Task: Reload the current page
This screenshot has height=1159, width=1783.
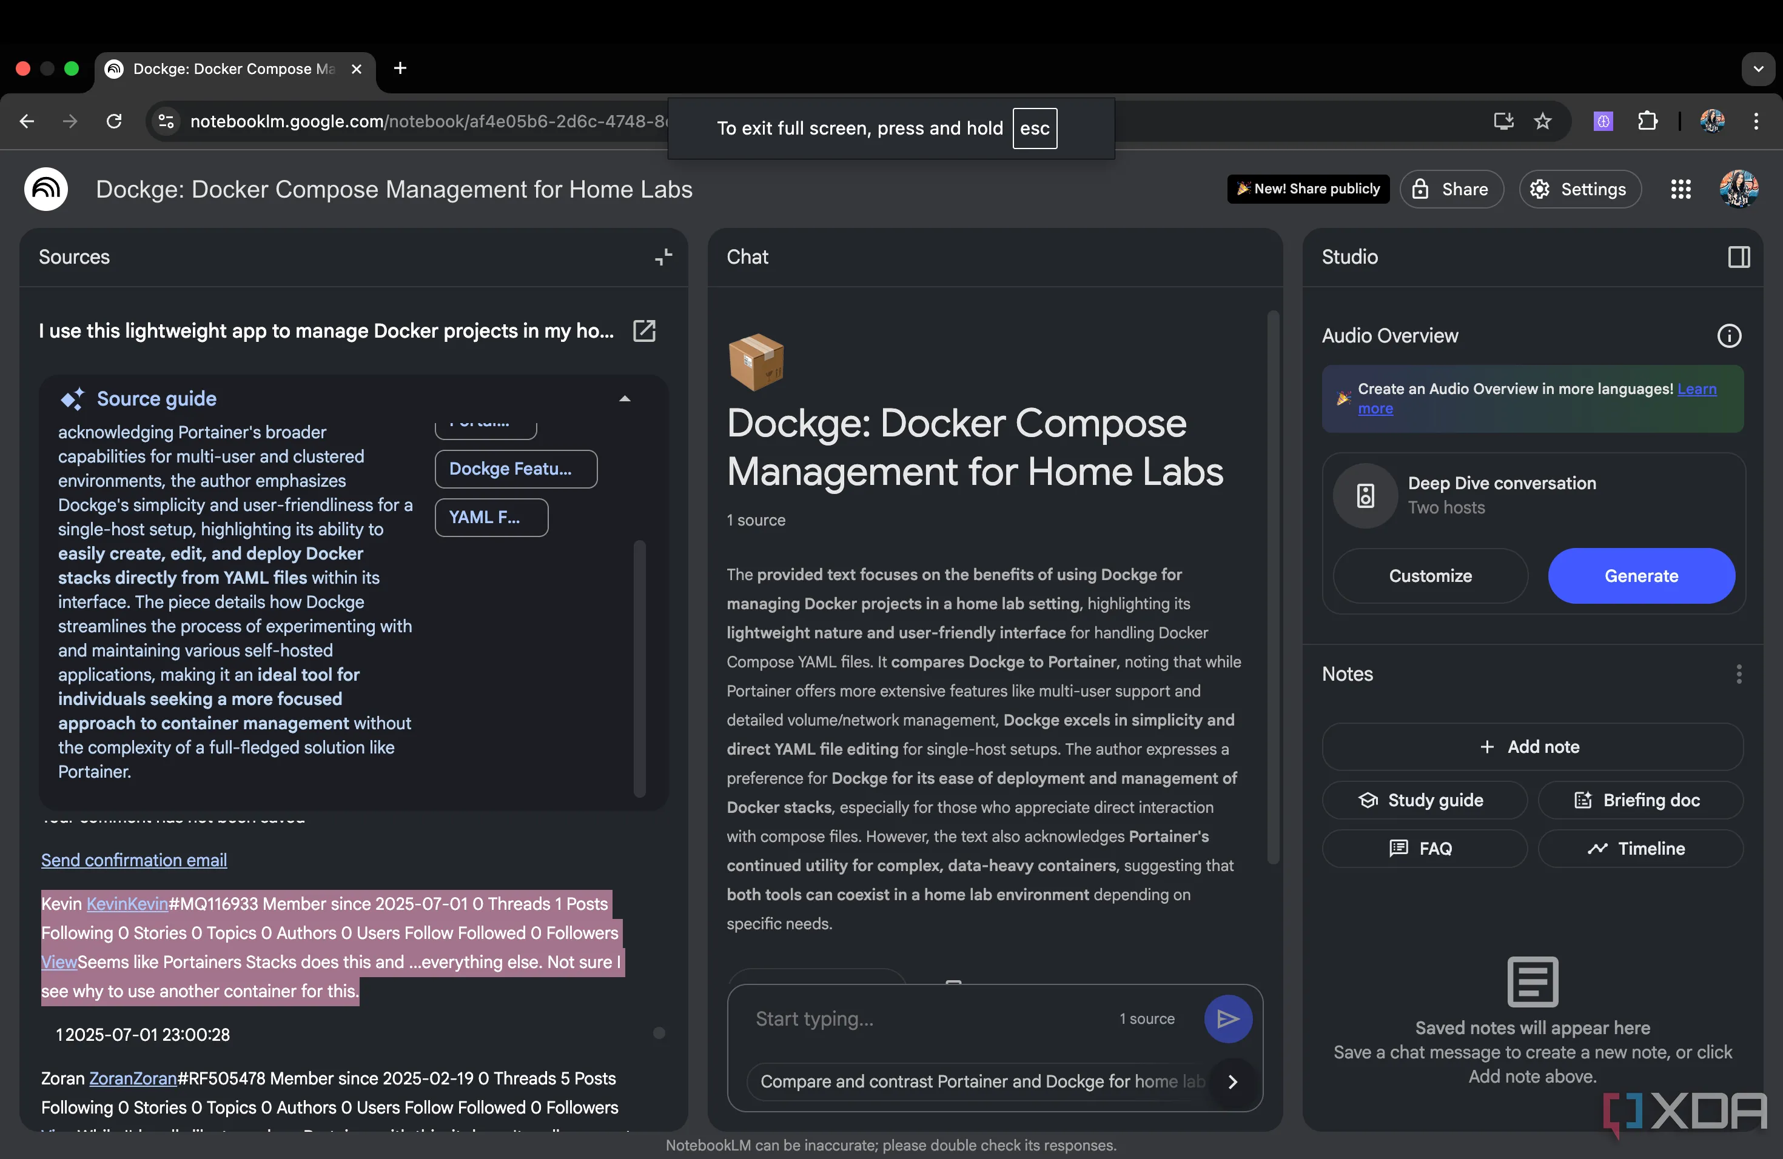Action: point(114,121)
